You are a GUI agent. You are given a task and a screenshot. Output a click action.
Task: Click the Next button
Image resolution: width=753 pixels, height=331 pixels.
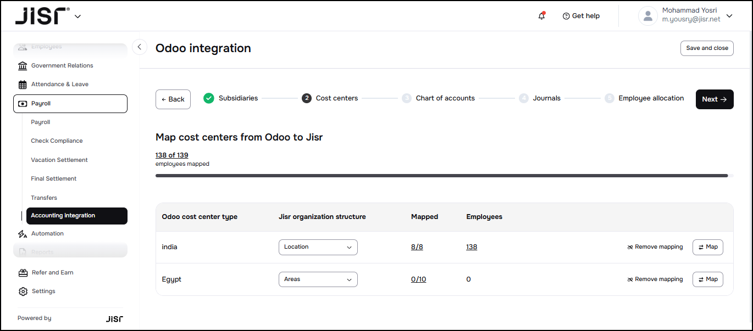tap(714, 99)
